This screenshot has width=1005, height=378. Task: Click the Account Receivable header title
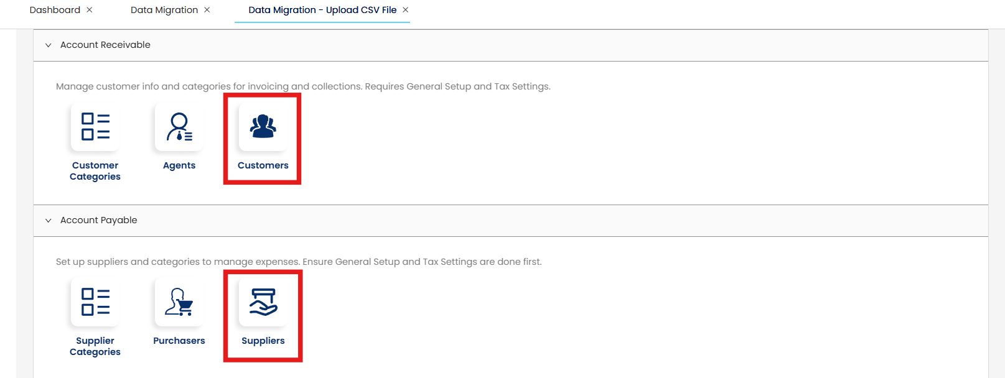coord(105,45)
